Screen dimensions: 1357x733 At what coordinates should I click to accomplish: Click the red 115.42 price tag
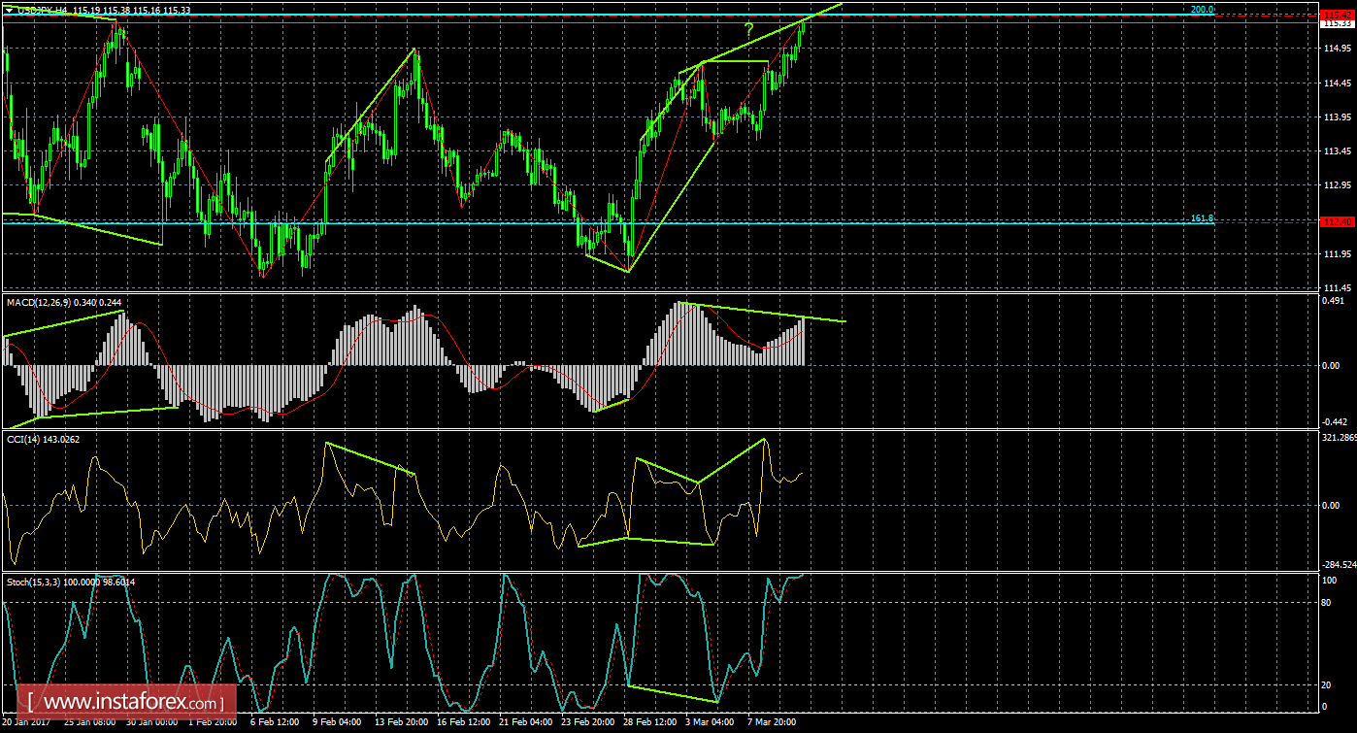[x=1338, y=15]
